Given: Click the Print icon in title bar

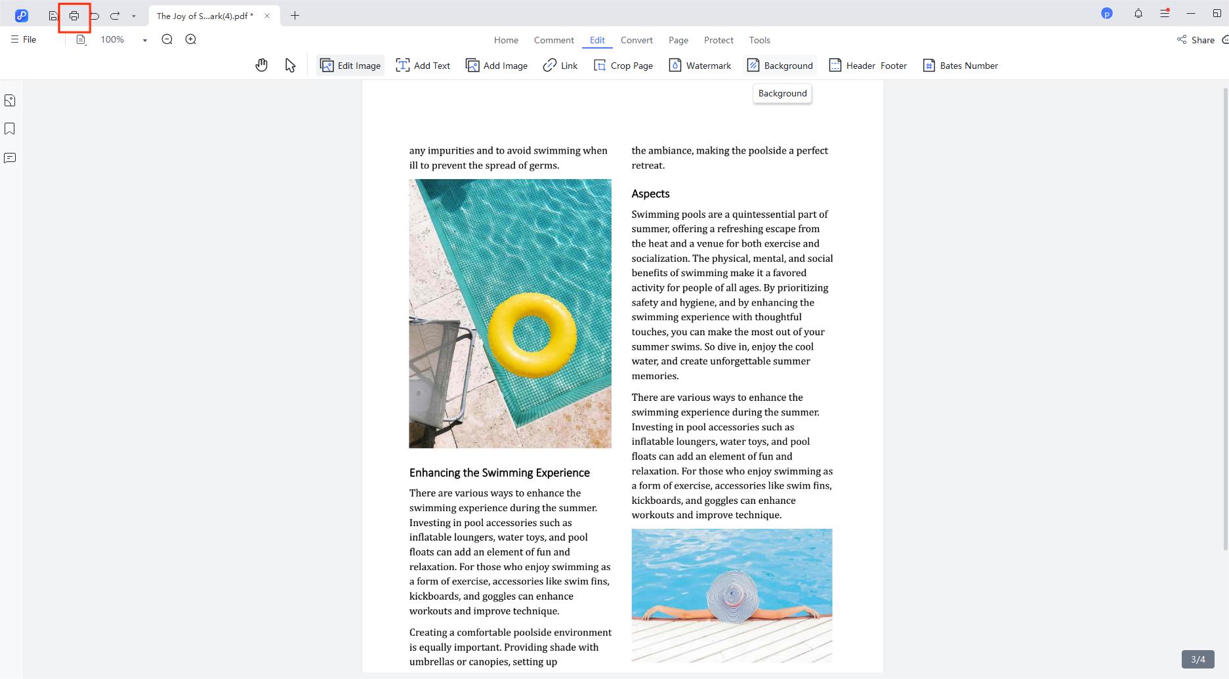Looking at the screenshot, I should click(x=74, y=16).
